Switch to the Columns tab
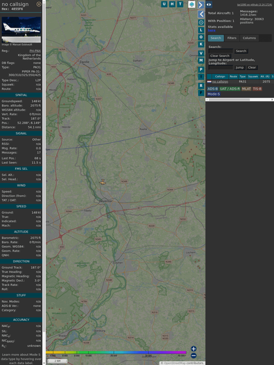The width and height of the screenshot is (274, 365). tap(250, 38)
